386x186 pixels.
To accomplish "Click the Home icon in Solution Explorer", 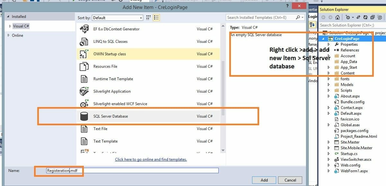I will pyautogui.click(x=338, y=17).
